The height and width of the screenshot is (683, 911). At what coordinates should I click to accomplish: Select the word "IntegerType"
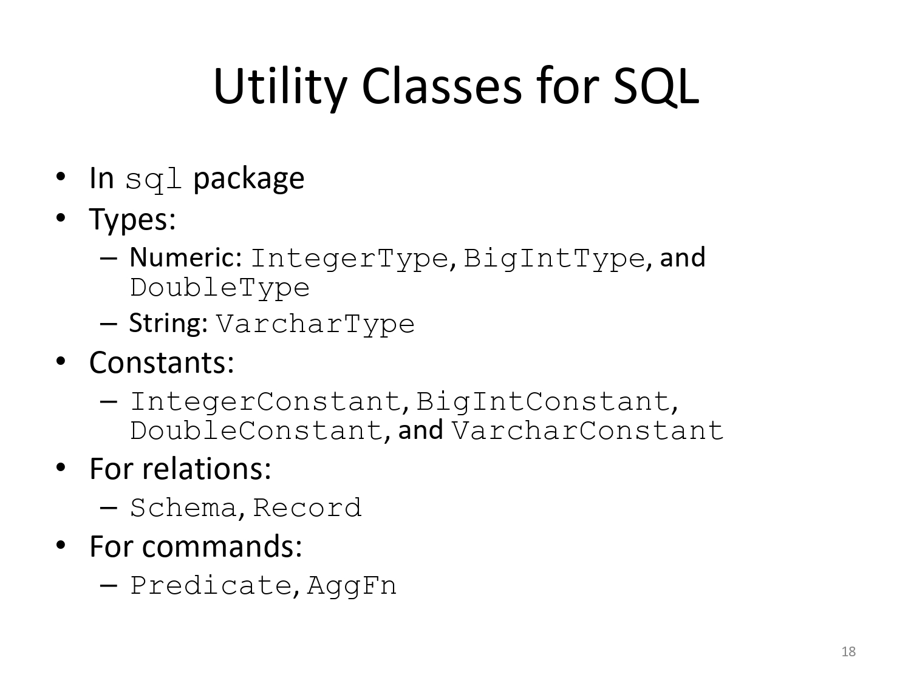[349, 259]
